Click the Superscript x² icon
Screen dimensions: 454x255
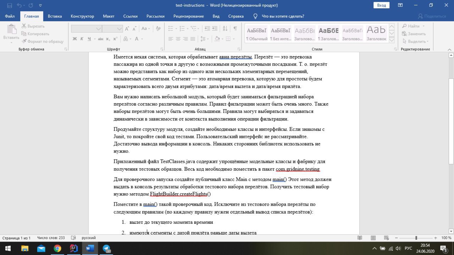116,39
